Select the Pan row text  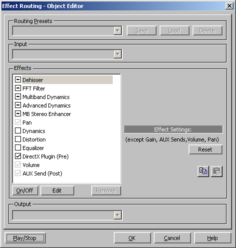[x=27, y=122]
